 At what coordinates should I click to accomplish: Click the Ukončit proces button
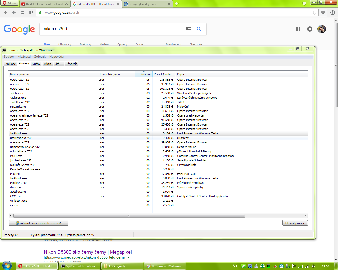click(295, 223)
